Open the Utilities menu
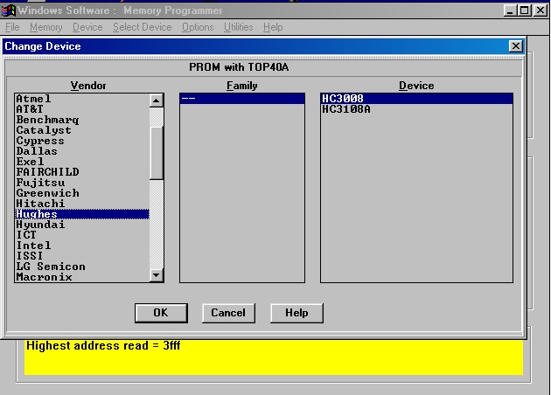This screenshot has height=395, width=551. pyautogui.click(x=239, y=27)
